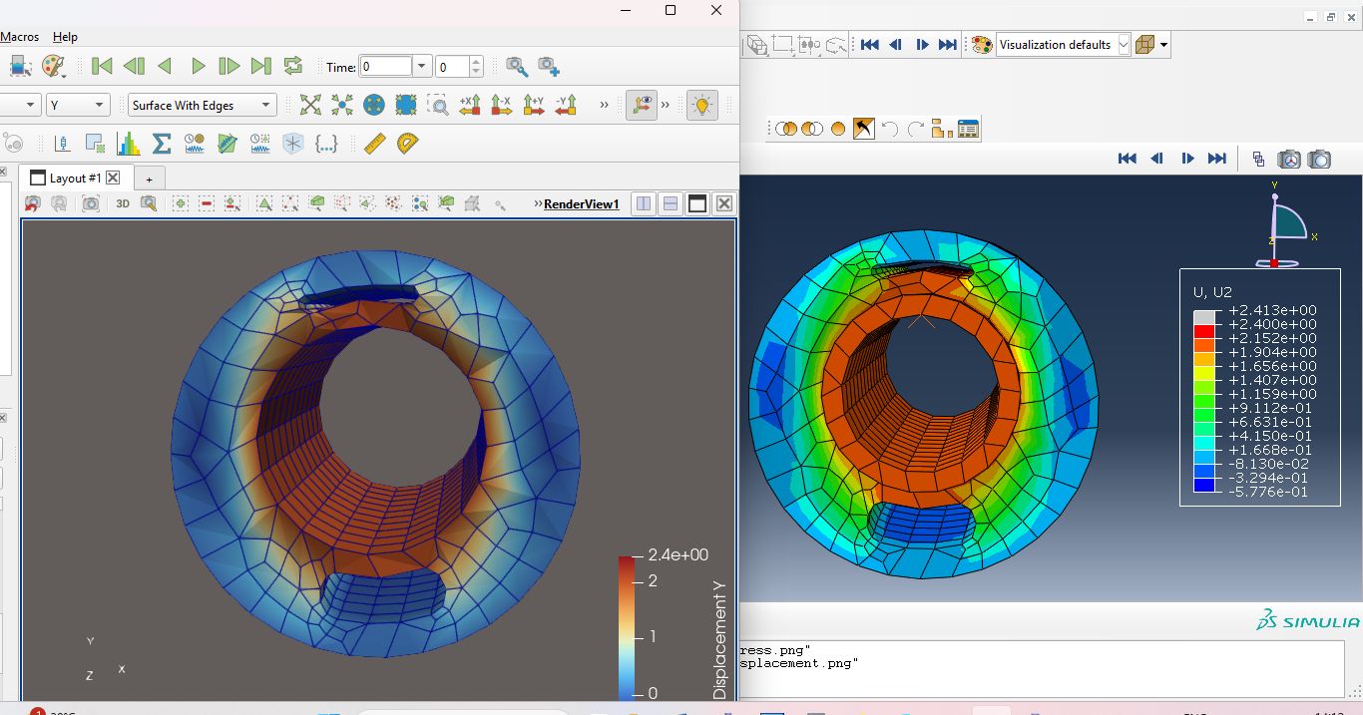Split render view vertically
Viewport: 1363px width, 715px height.
coord(671,203)
